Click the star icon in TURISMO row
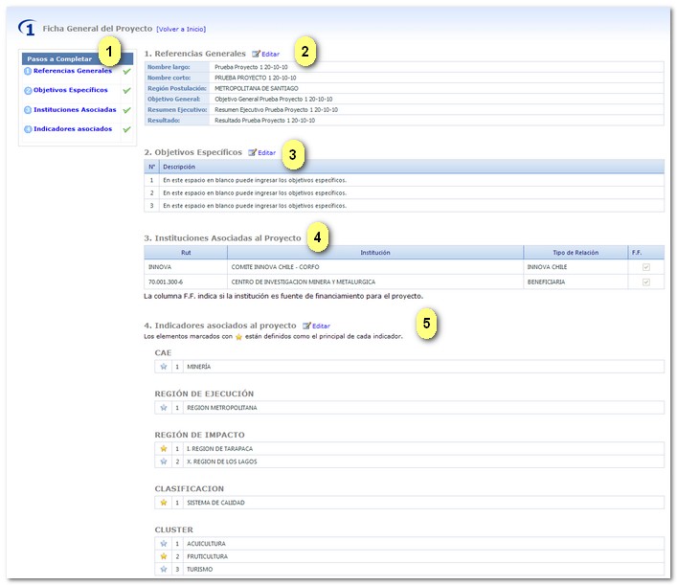Viewport: 677px width, 585px height. coord(164,570)
